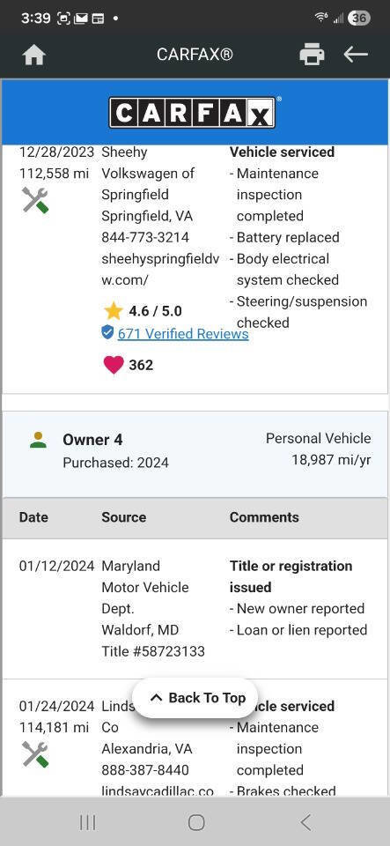Tap the Owner 4 person icon
This screenshot has width=390, height=846.
38,440
